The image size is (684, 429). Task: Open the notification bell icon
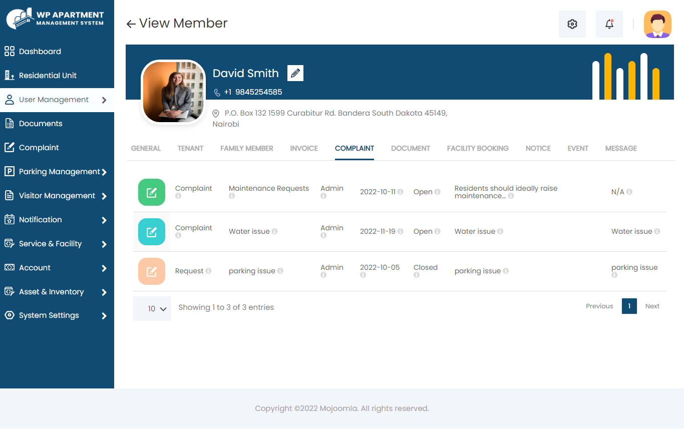click(609, 24)
